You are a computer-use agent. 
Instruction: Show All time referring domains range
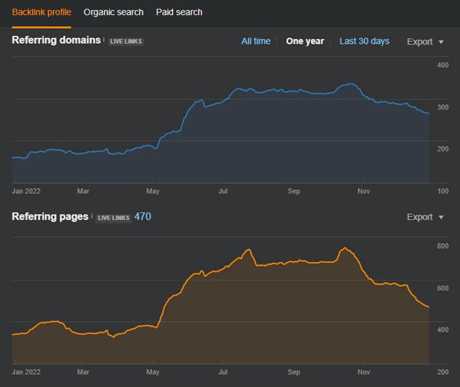coord(256,41)
